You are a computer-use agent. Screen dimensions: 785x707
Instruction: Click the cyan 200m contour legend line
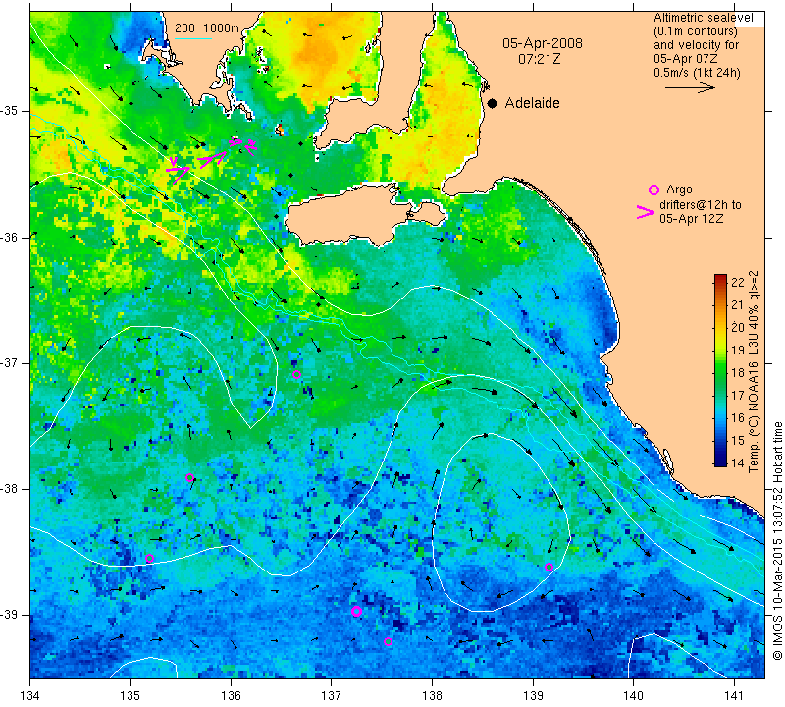point(193,38)
